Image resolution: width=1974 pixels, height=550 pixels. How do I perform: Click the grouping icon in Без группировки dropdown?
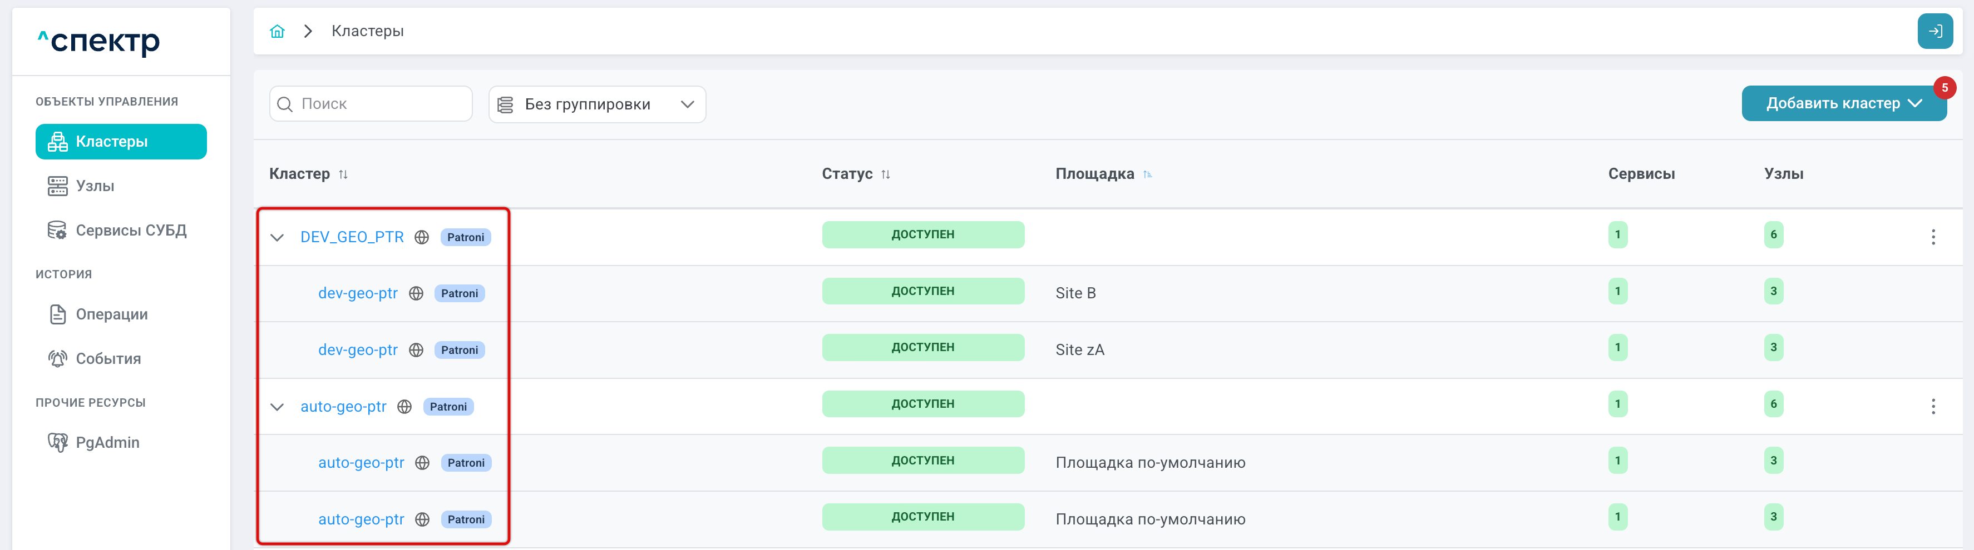coord(506,105)
